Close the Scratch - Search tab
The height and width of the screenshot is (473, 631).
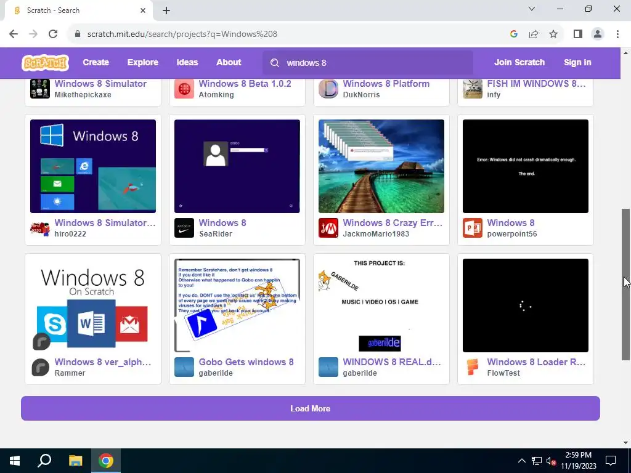(143, 10)
